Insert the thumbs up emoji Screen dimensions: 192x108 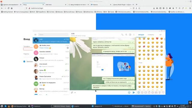point(148,43)
